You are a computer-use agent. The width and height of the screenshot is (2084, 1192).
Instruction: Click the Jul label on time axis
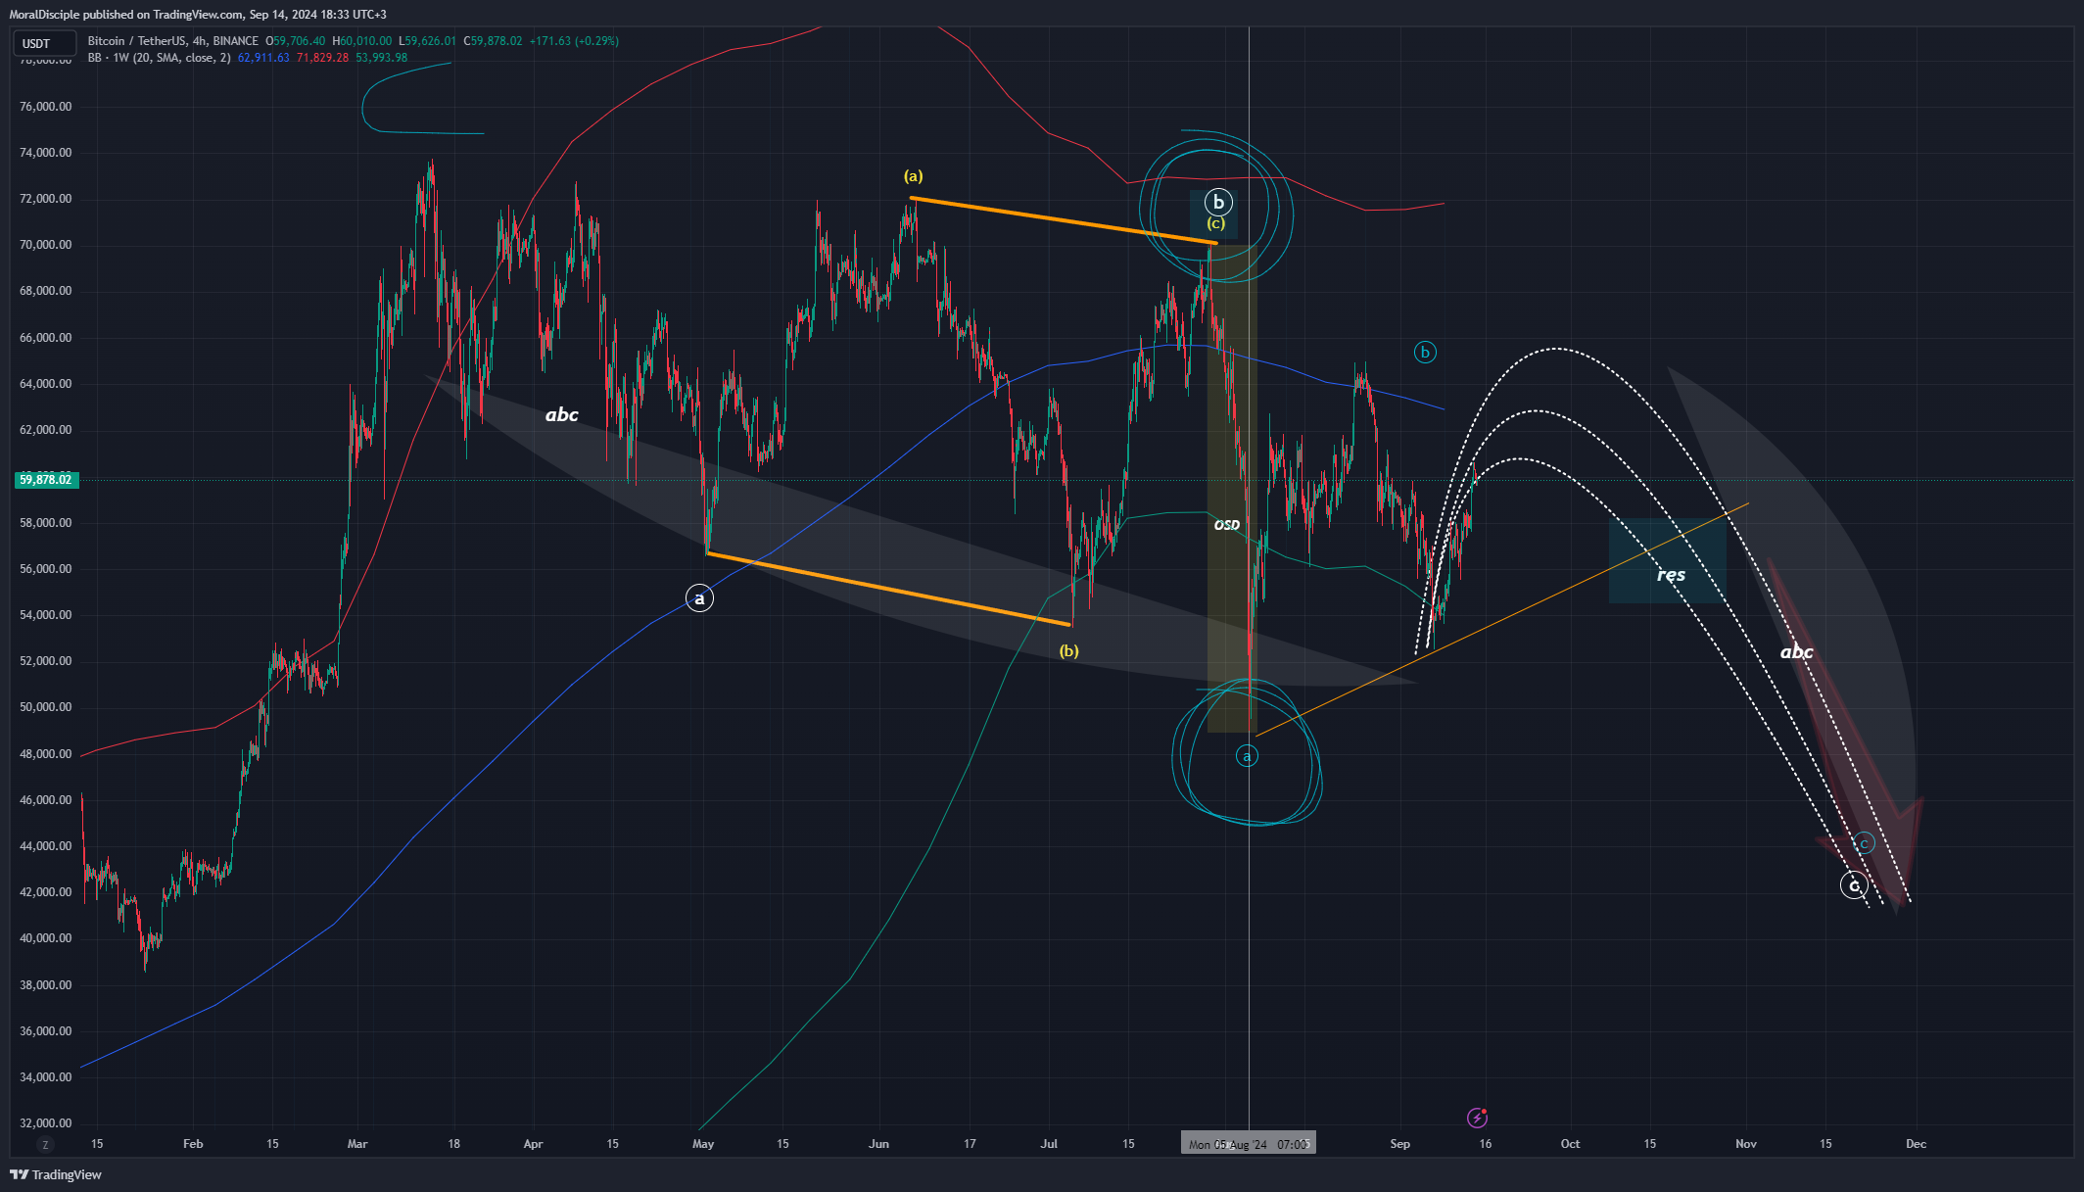[x=1049, y=1144]
